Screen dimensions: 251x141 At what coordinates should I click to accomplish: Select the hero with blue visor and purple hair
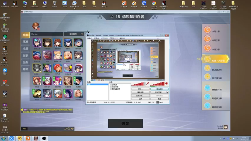37,43
